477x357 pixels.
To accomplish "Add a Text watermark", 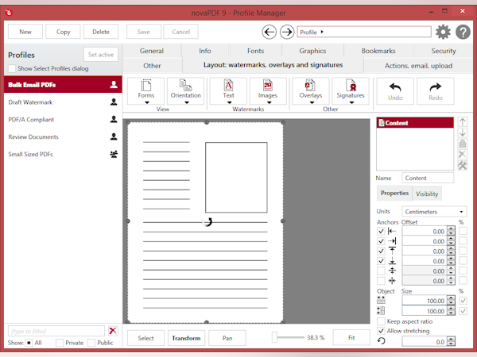I will coord(228,90).
